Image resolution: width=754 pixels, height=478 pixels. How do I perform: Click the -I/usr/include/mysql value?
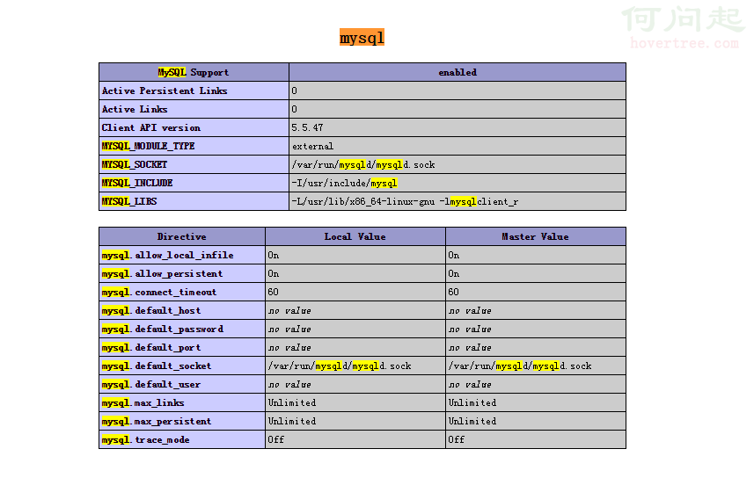[x=344, y=183]
